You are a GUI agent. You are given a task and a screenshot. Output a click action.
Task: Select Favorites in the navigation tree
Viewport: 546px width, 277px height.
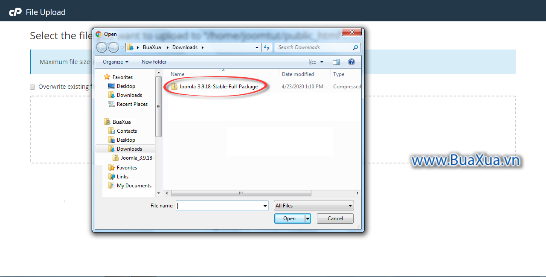click(x=122, y=77)
